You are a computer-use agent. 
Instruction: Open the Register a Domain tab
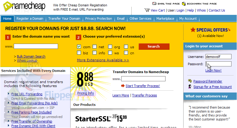(30, 19)
